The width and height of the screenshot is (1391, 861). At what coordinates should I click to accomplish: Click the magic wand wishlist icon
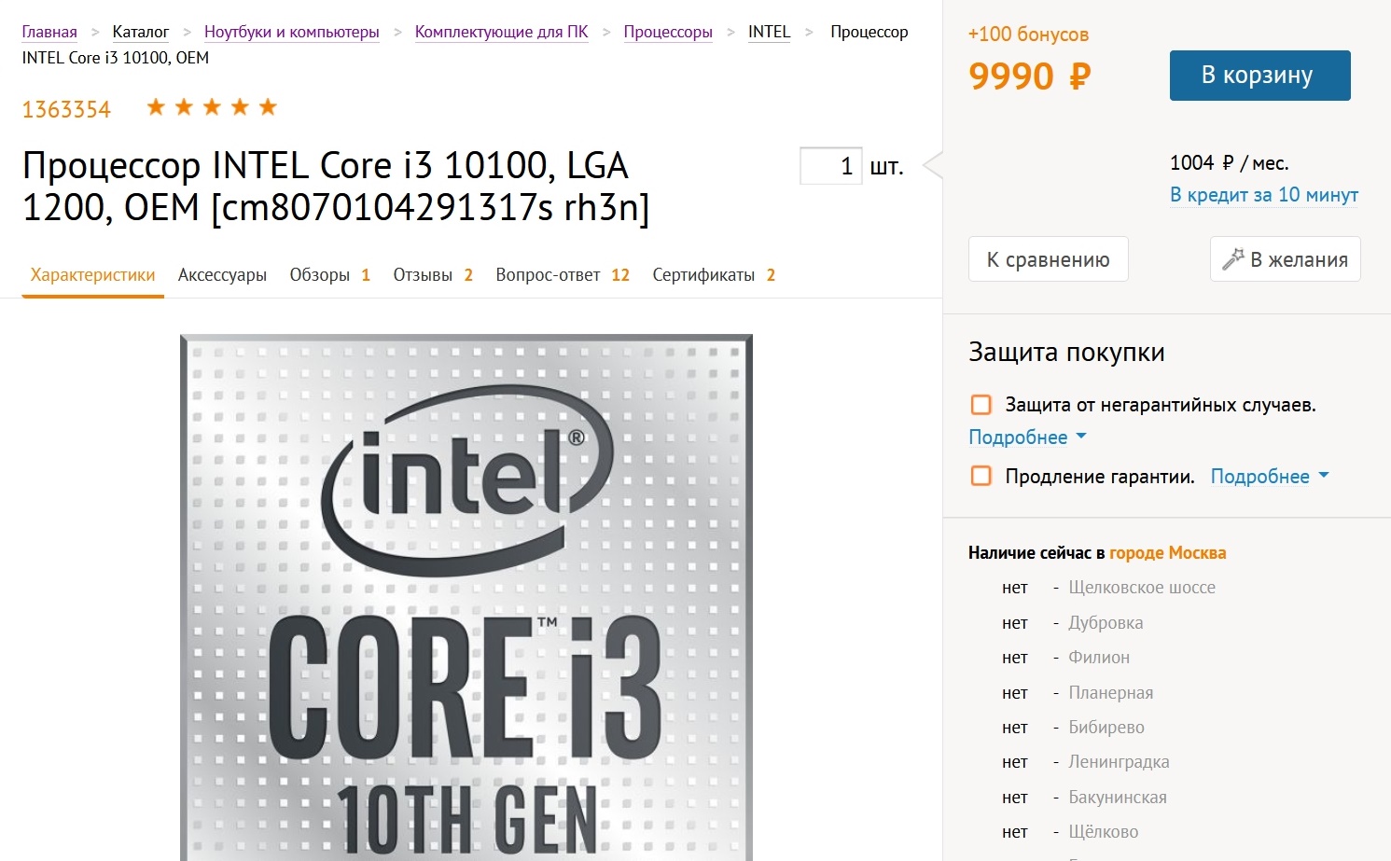[1233, 259]
